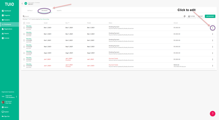Screen dimensions: 219x120
Task: Open the three-dot menu for invoice #318362
Action: (212, 28)
